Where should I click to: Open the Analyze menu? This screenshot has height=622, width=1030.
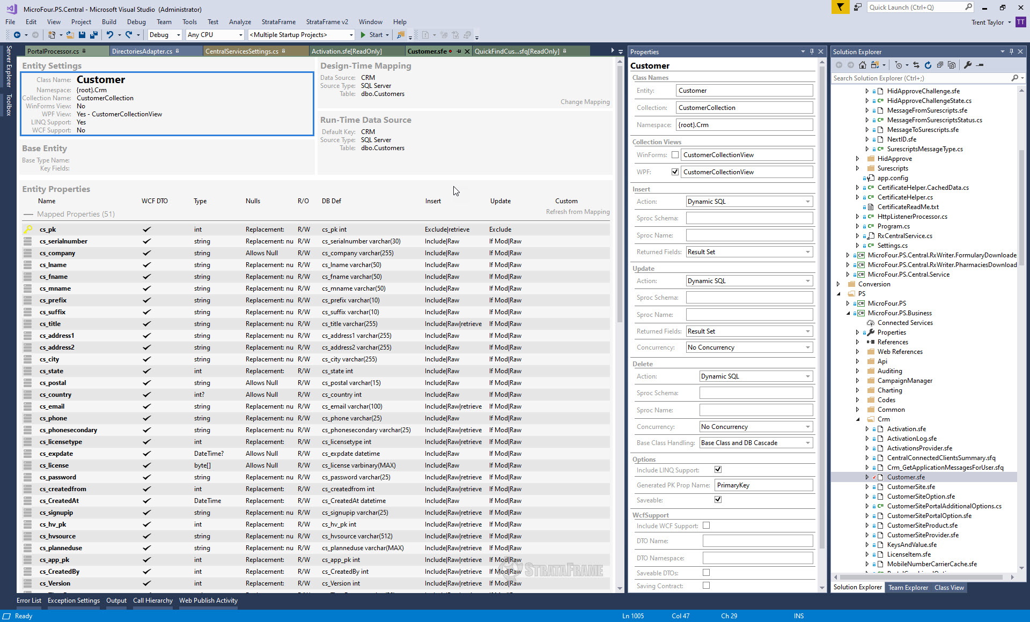tap(240, 22)
